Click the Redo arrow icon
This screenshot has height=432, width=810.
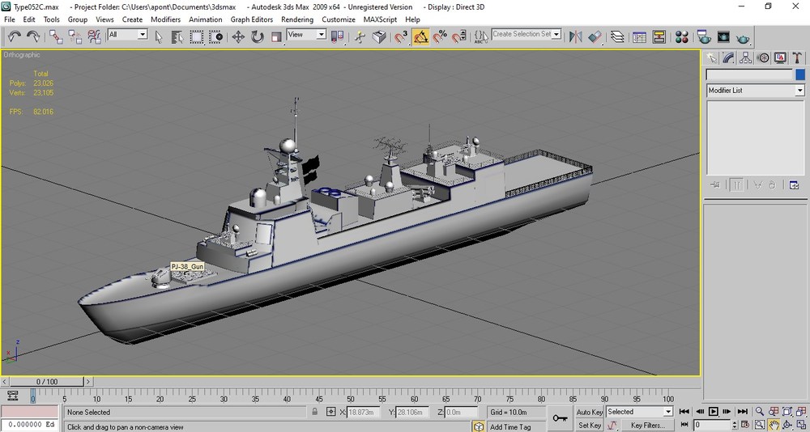coord(33,36)
